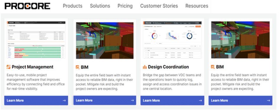Open the Design Coordination screenshot thumbnail
This screenshot has height=110, width=279.
point(172,40)
